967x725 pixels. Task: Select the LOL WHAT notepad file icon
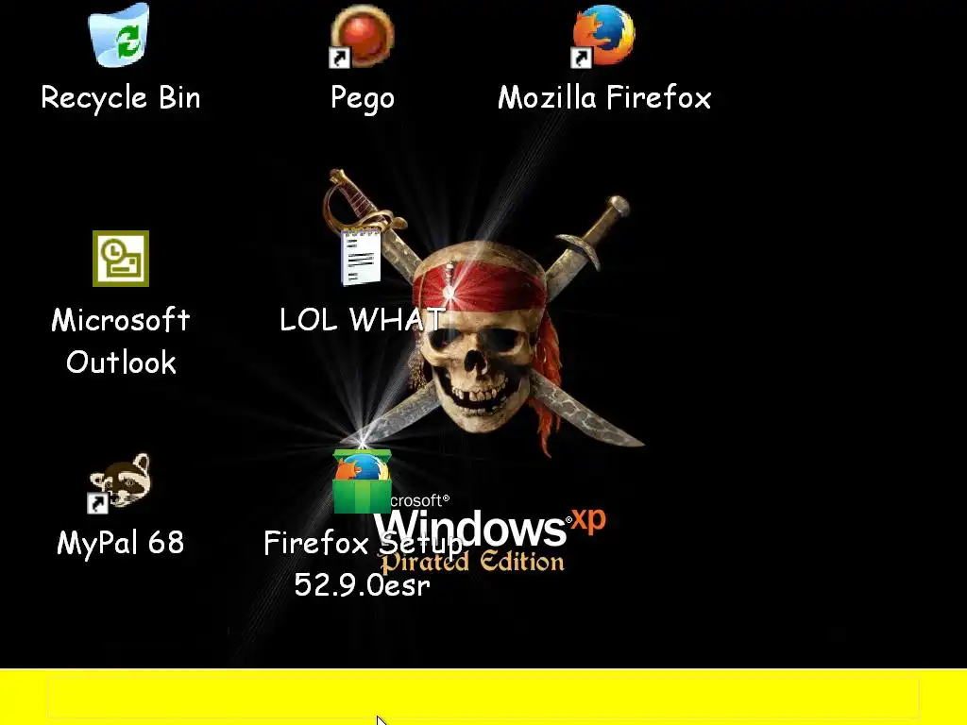[x=362, y=257]
